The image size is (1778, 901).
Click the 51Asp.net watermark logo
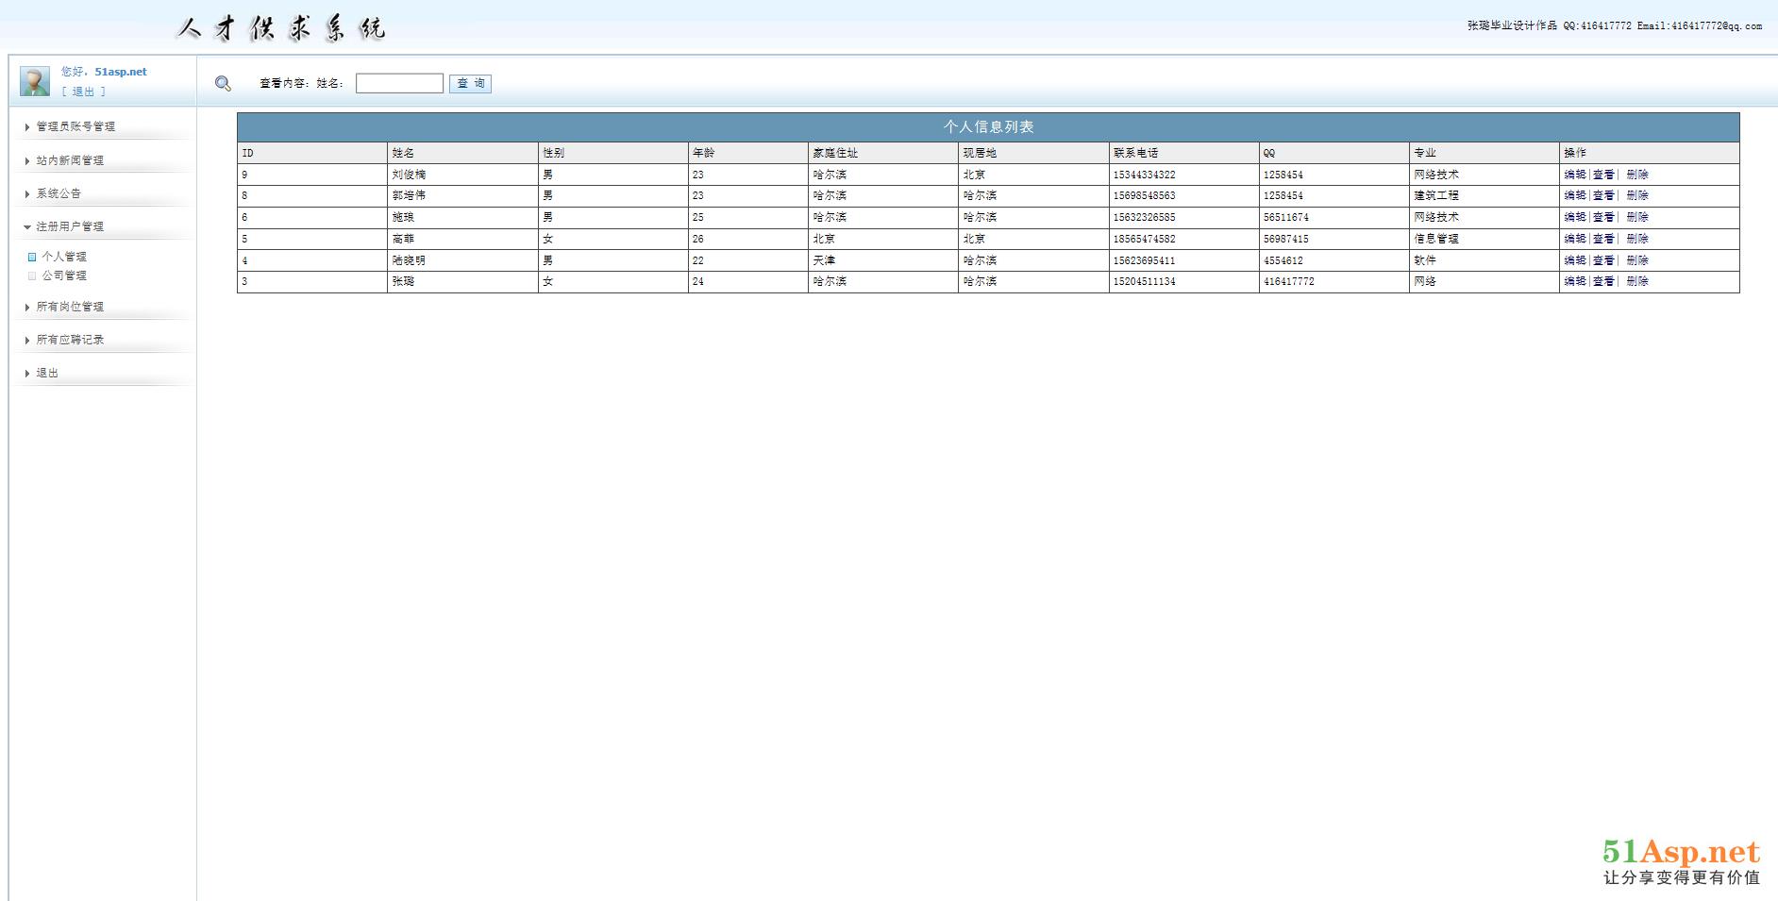(1680, 862)
